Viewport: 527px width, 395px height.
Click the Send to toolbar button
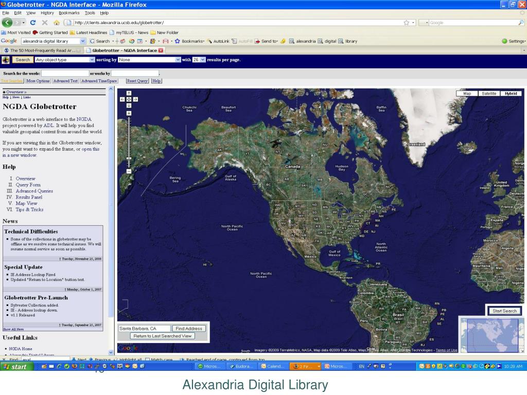(266, 41)
